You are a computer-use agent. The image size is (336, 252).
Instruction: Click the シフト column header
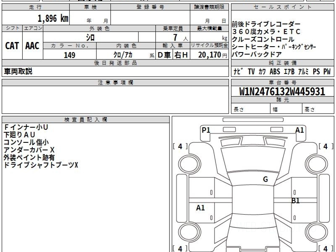point(12,28)
